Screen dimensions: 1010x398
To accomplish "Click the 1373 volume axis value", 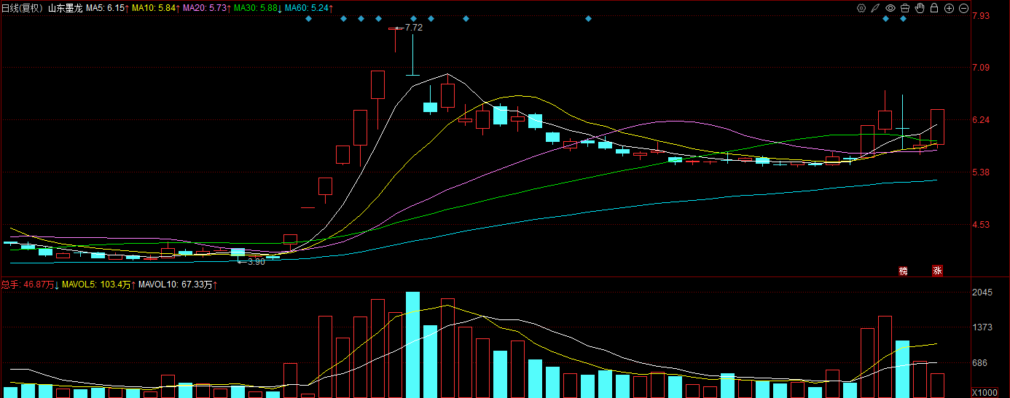I will (x=982, y=328).
